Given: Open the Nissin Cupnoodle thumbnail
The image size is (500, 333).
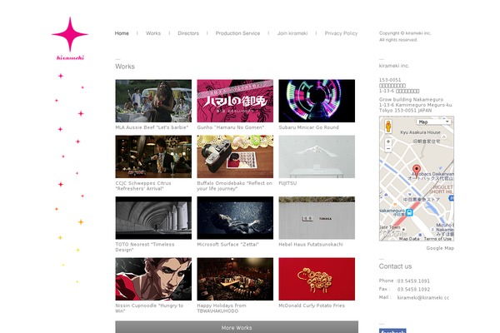Looking at the screenshot, I should [153, 279].
